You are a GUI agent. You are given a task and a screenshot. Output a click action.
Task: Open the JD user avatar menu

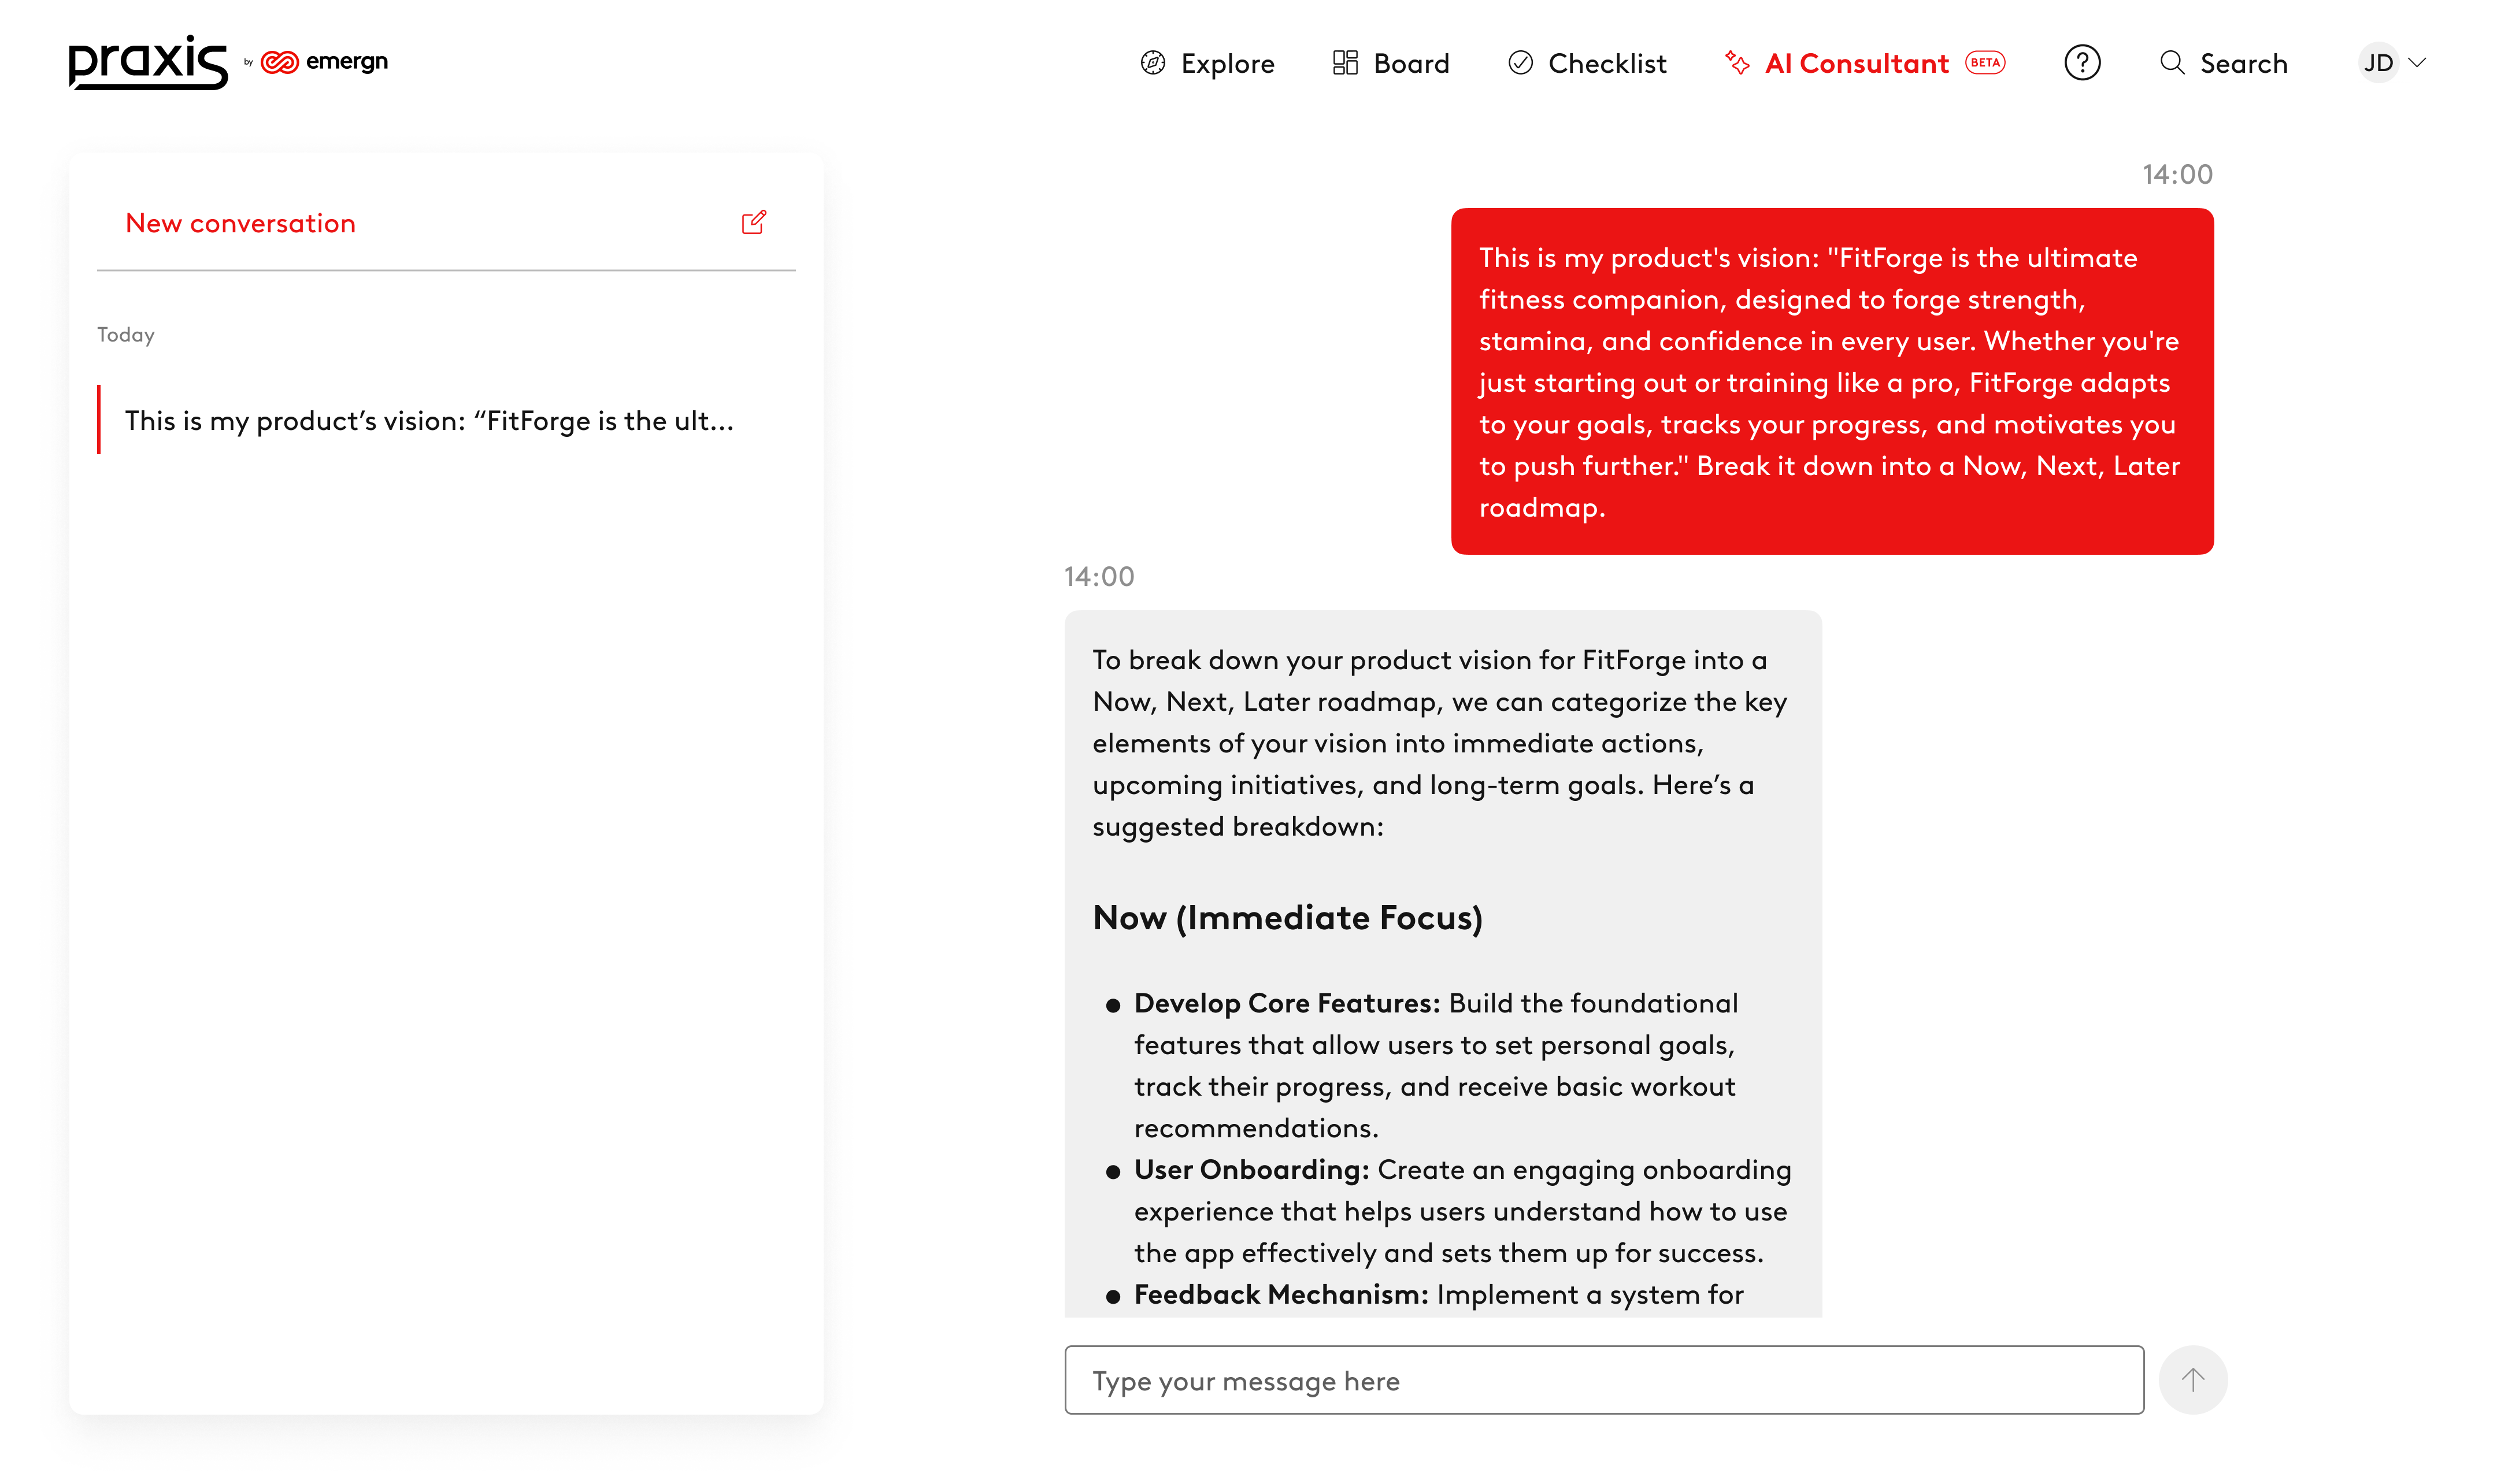[x=2378, y=63]
